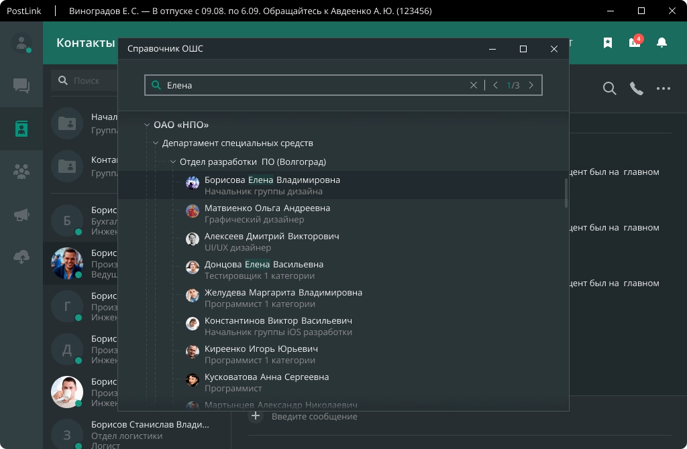The width and height of the screenshot is (687, 449).
Task: Click the user profile avatar in sidebar
Action: pos(21,43)
